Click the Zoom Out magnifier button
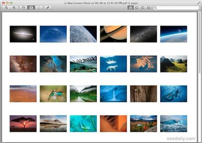This screenshot has width=202, height=143. click(6, 8)
